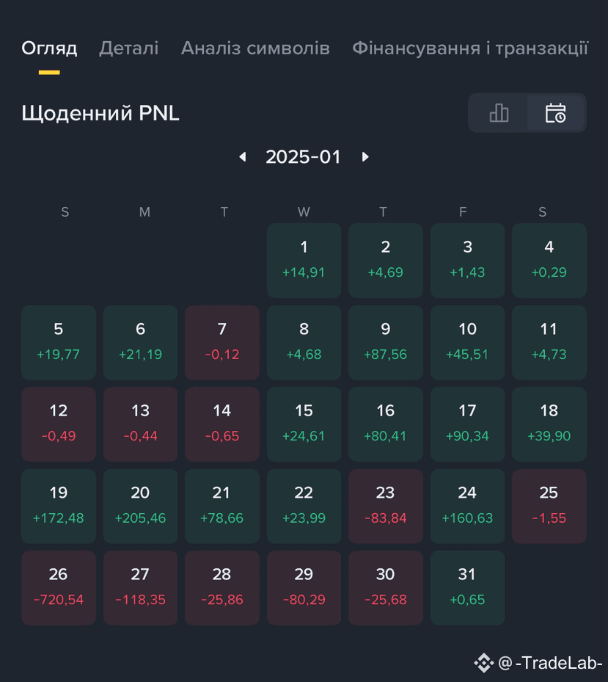608x682 pixels.
Task: Go to previous month arrow
Action: tap(243, 156)
